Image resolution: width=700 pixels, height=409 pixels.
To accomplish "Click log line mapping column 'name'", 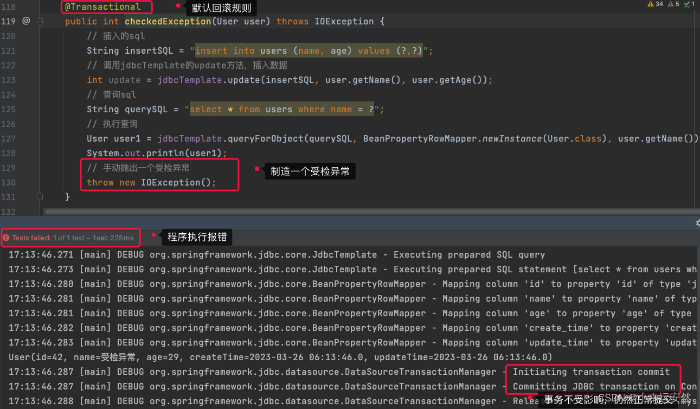I will point(352,299).
